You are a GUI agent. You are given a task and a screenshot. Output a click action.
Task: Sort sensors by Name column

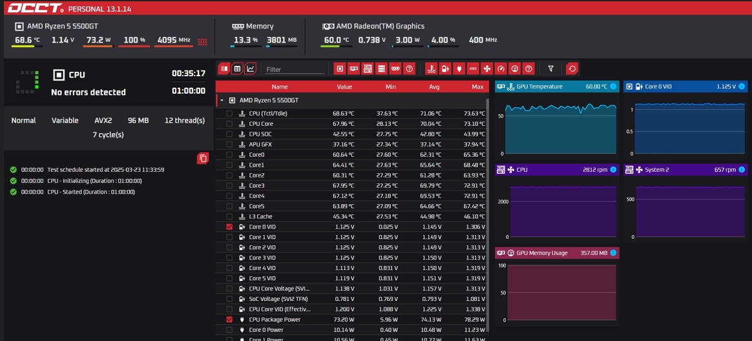(x=280, y=87)
